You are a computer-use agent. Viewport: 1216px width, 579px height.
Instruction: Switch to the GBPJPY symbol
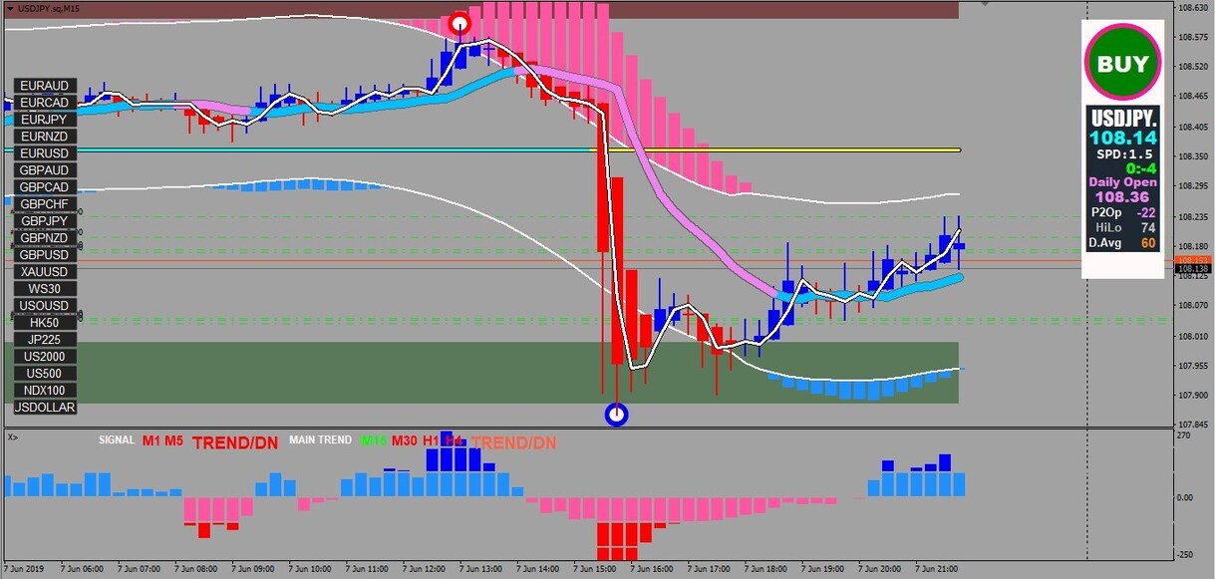(x=45, y=221)
